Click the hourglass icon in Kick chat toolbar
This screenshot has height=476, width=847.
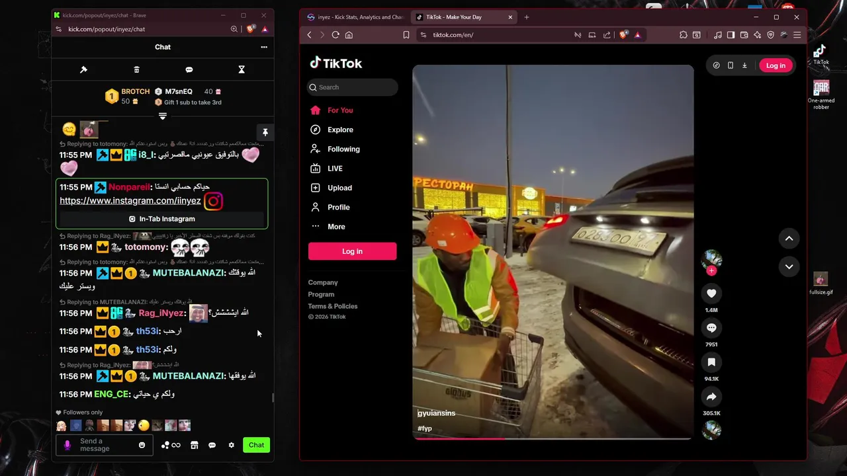tap(242, 69)
